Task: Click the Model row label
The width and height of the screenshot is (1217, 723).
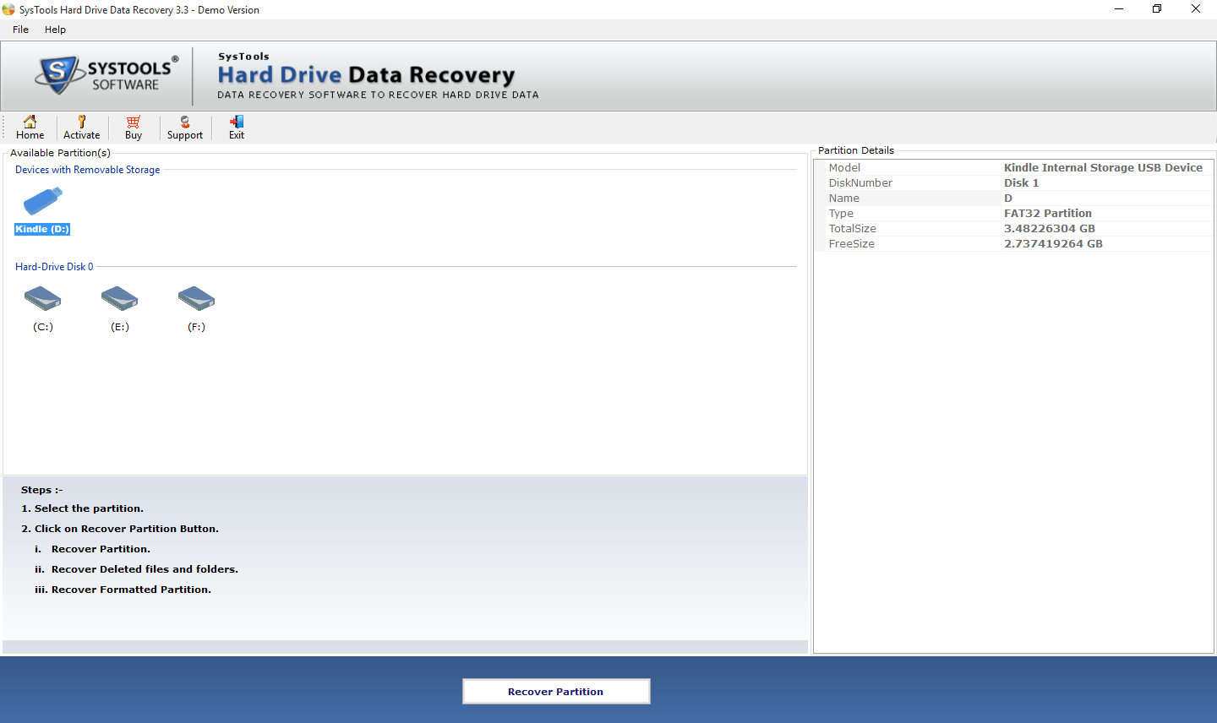Action: (x=844, y=167)
